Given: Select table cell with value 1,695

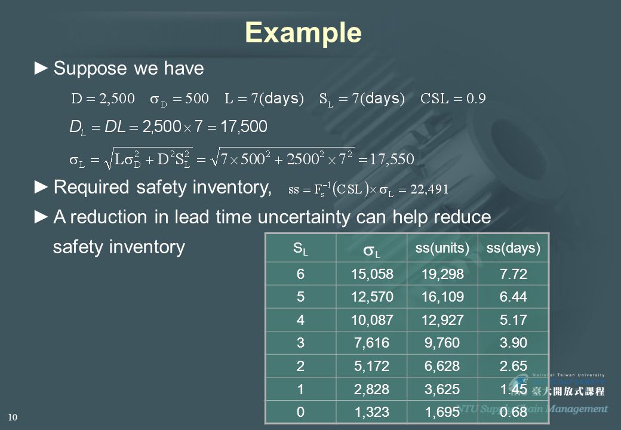Looking at the screenshot, I should pos(442,412).
